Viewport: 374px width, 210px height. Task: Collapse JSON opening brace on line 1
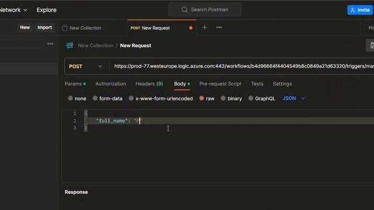86,113
